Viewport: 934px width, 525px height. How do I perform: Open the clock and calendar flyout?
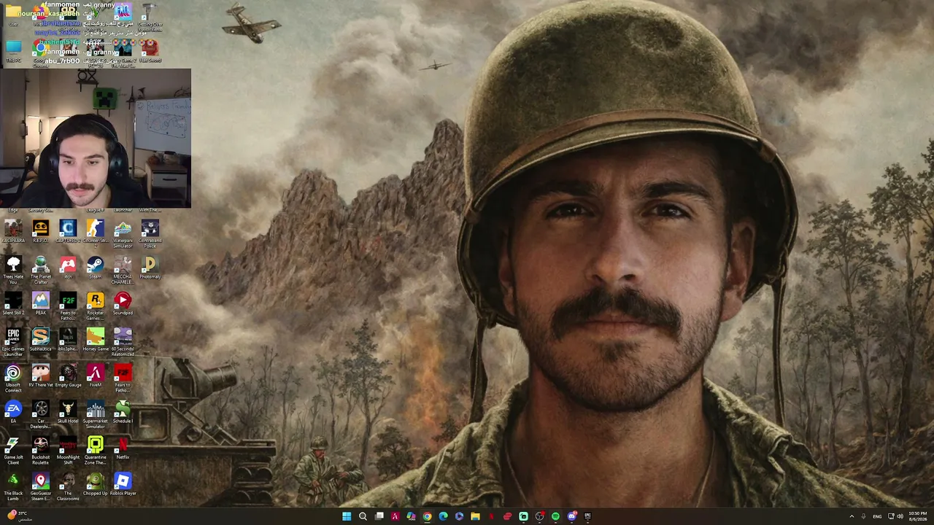tap(917, 516)
